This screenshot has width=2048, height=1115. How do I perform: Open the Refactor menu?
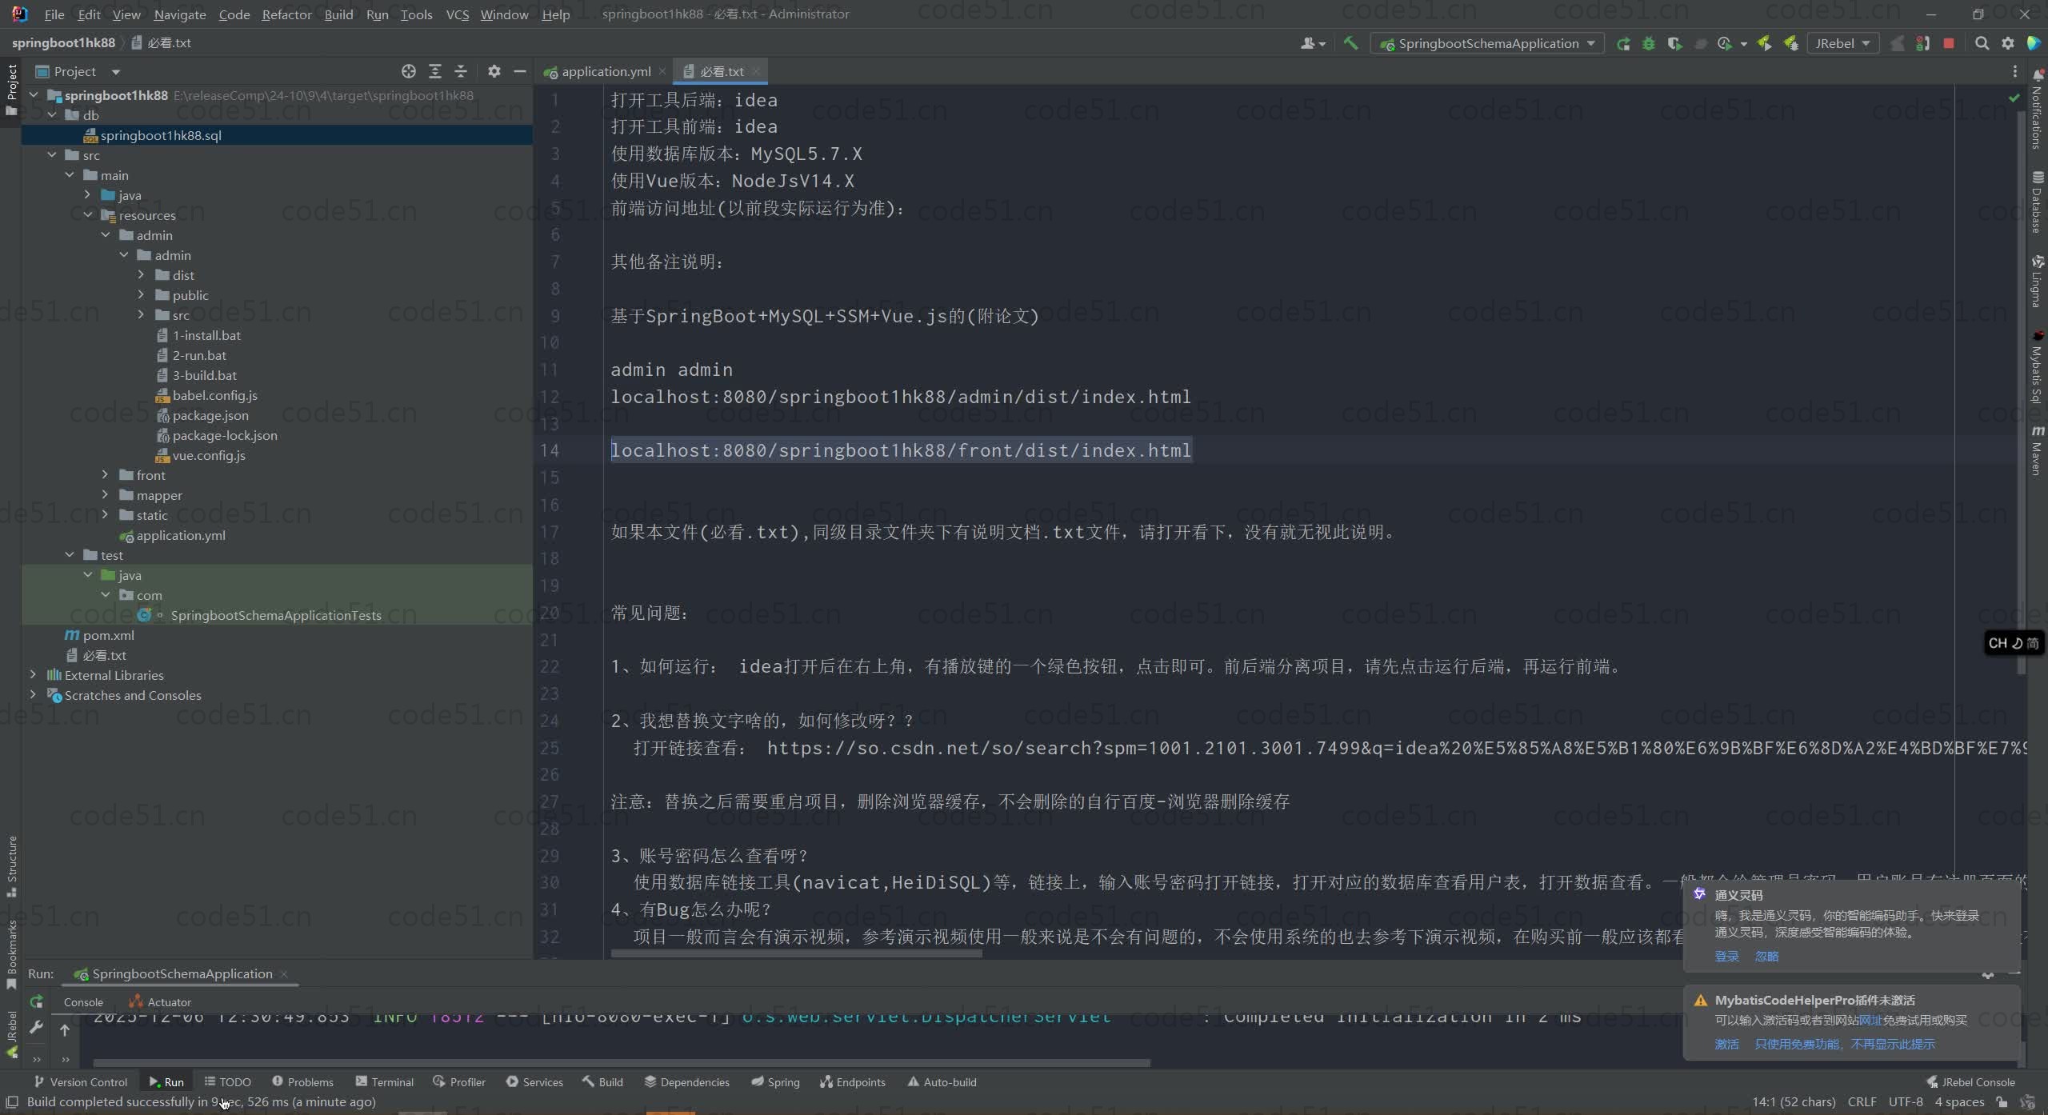tap(286, 14)
